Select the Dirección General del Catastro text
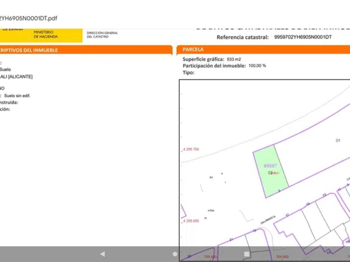350x262 pixels. click(102, 35)
